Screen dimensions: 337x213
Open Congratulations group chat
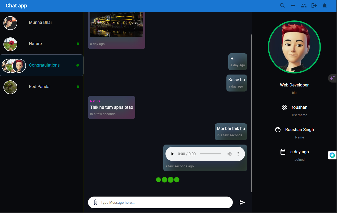click(x=42, y=65)
